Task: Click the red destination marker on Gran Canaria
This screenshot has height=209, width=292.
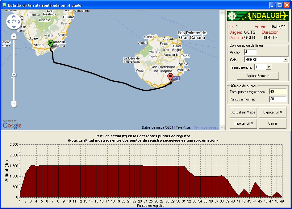Action: click(170, 78)
